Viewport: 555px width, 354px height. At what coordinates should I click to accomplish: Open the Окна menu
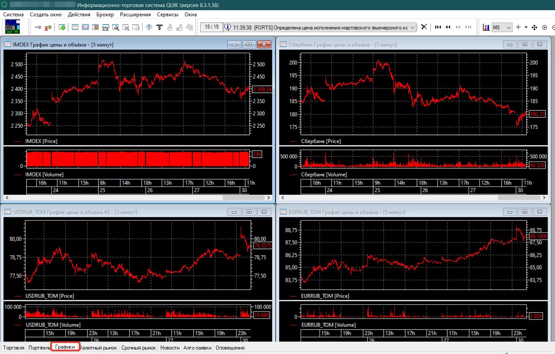[190, 14]
